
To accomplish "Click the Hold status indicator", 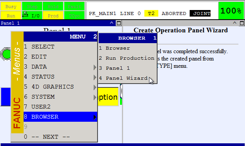I will pyautogui.click(x=53, y=6).
